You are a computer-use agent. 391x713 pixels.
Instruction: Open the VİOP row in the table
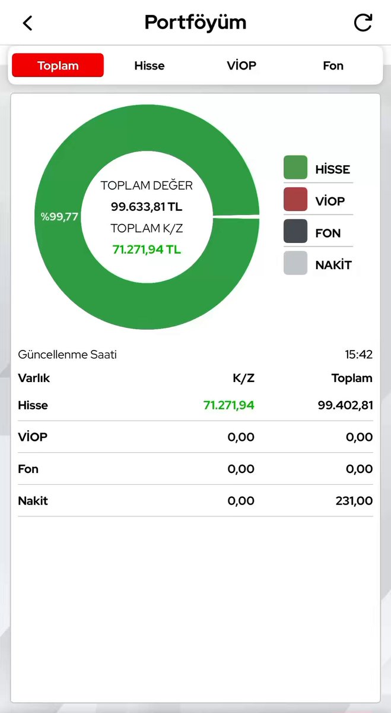tap(195, 437)
